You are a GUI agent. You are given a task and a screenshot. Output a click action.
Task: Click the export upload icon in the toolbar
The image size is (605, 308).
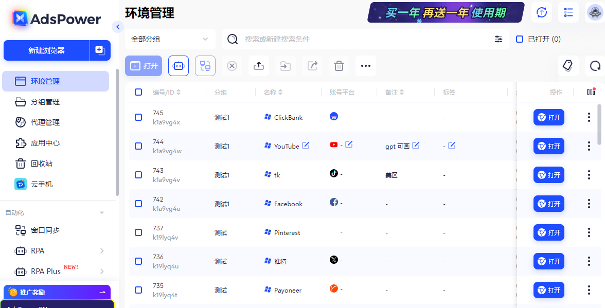[259, 66]
